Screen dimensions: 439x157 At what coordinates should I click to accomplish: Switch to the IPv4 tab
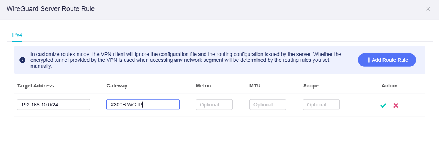(x=14, y=35)
